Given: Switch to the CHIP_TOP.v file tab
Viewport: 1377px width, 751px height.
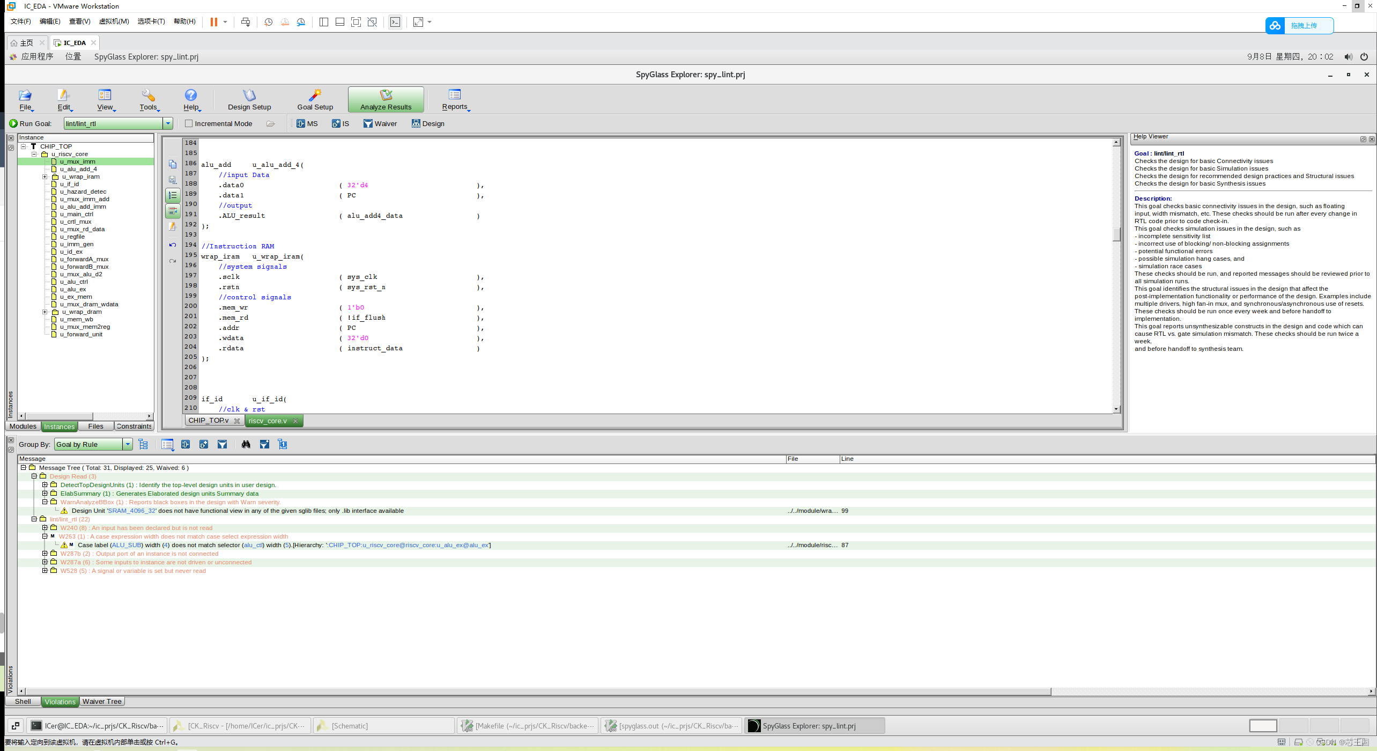Looking at the screenshot, I should (208, 421).
